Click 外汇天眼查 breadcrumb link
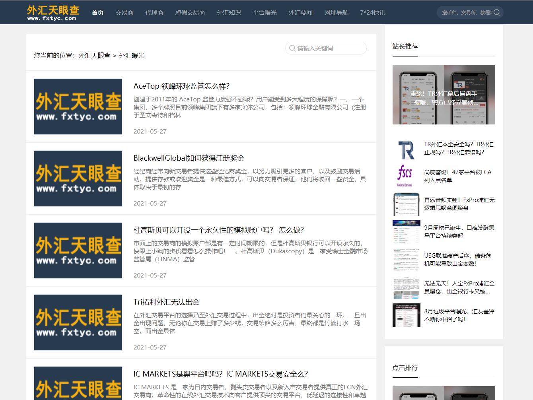533x400 pixels. coord(94,56)
